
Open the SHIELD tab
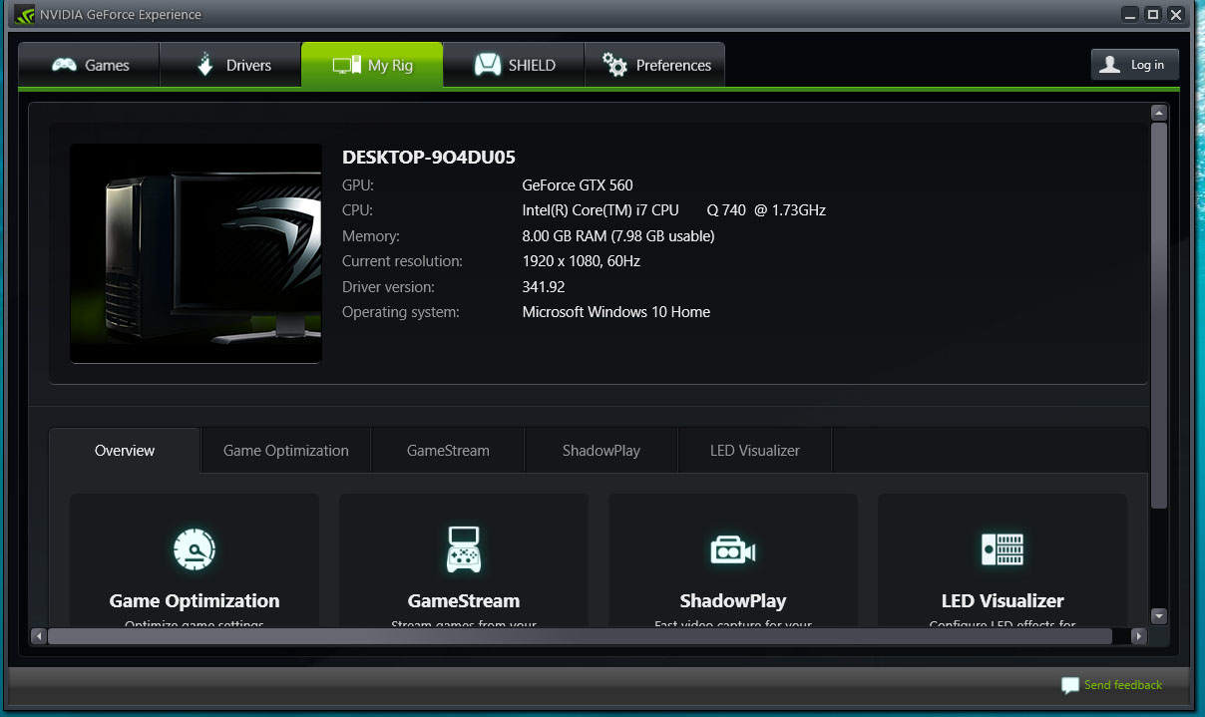click(514, 65)
